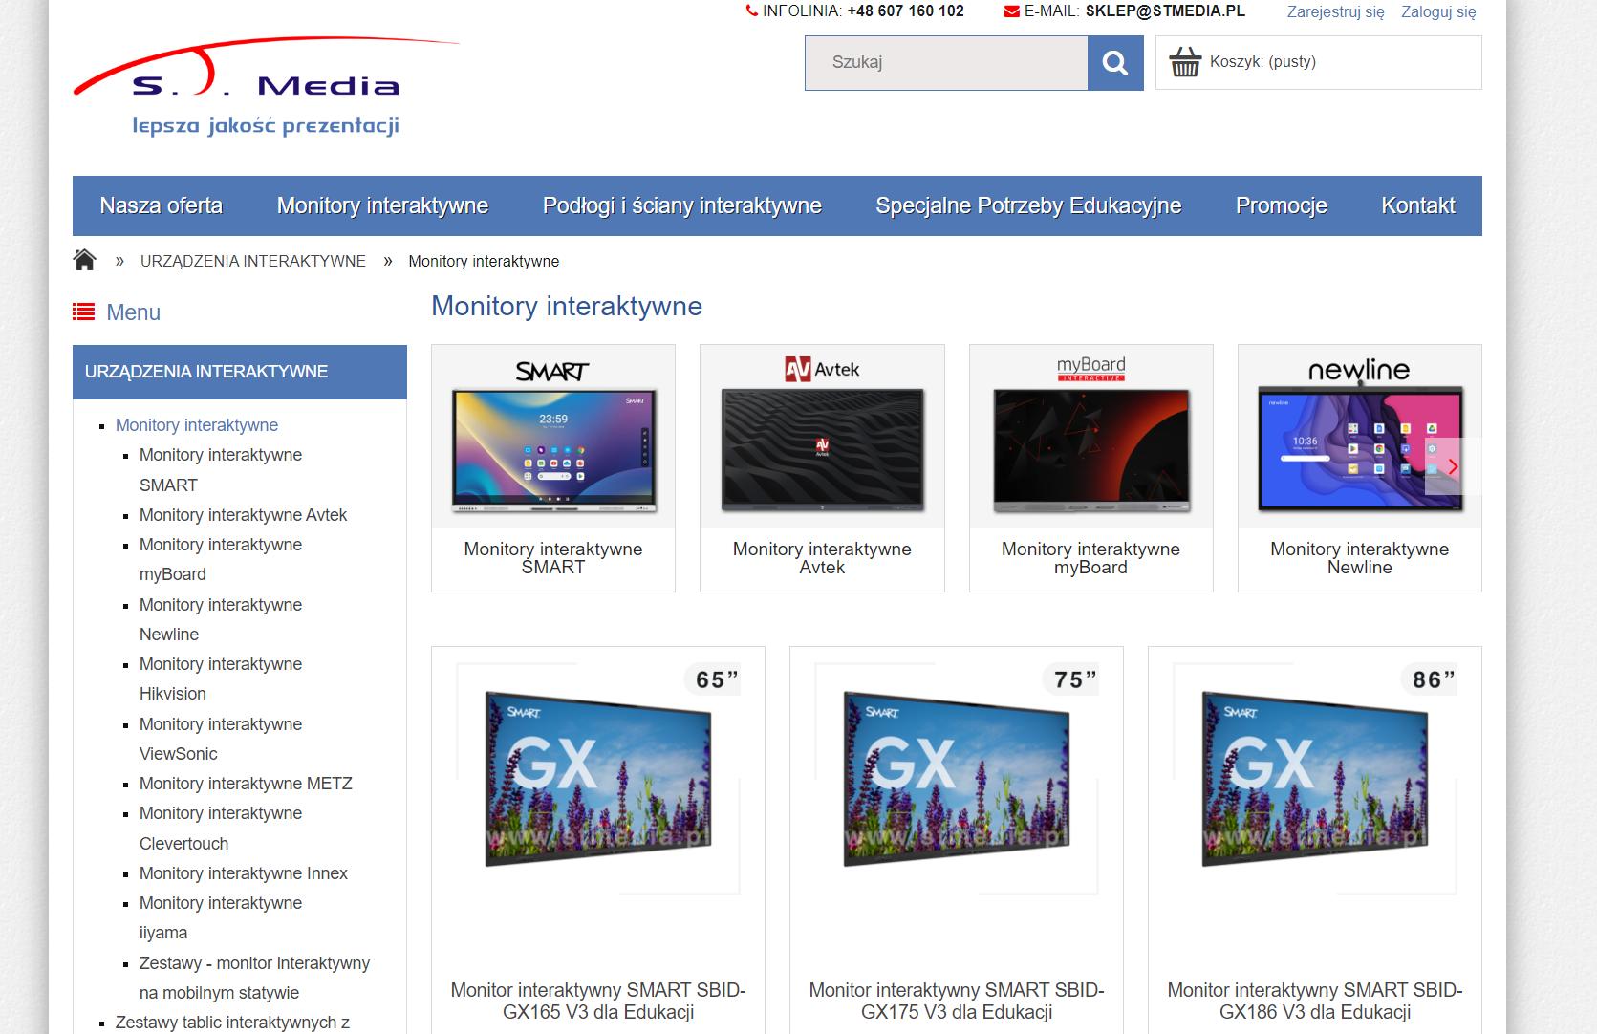1597x1034 pixels.
Task: Open the Promocje menu item
Action: click(x=1281, y=205)
